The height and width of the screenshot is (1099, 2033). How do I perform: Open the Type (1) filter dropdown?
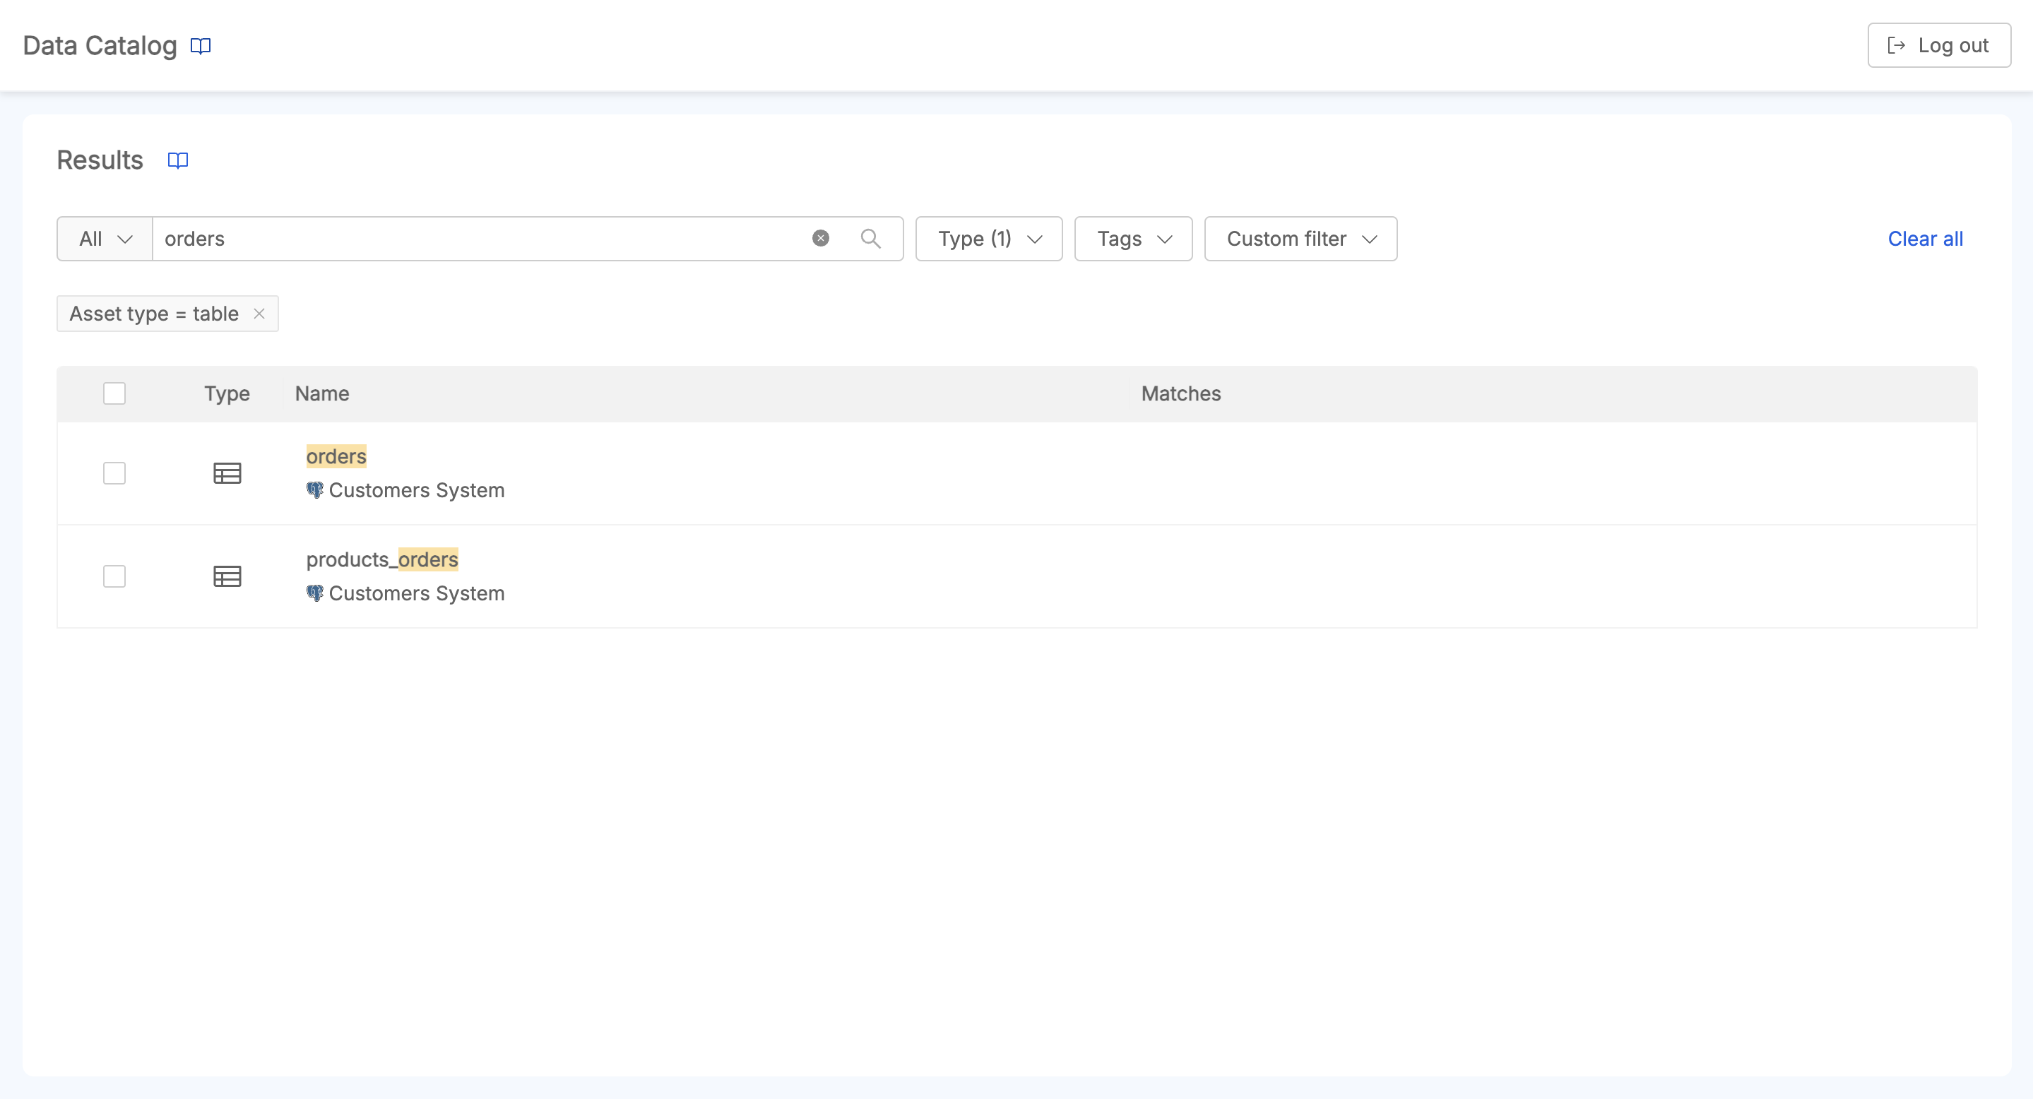tap(988, 238)
